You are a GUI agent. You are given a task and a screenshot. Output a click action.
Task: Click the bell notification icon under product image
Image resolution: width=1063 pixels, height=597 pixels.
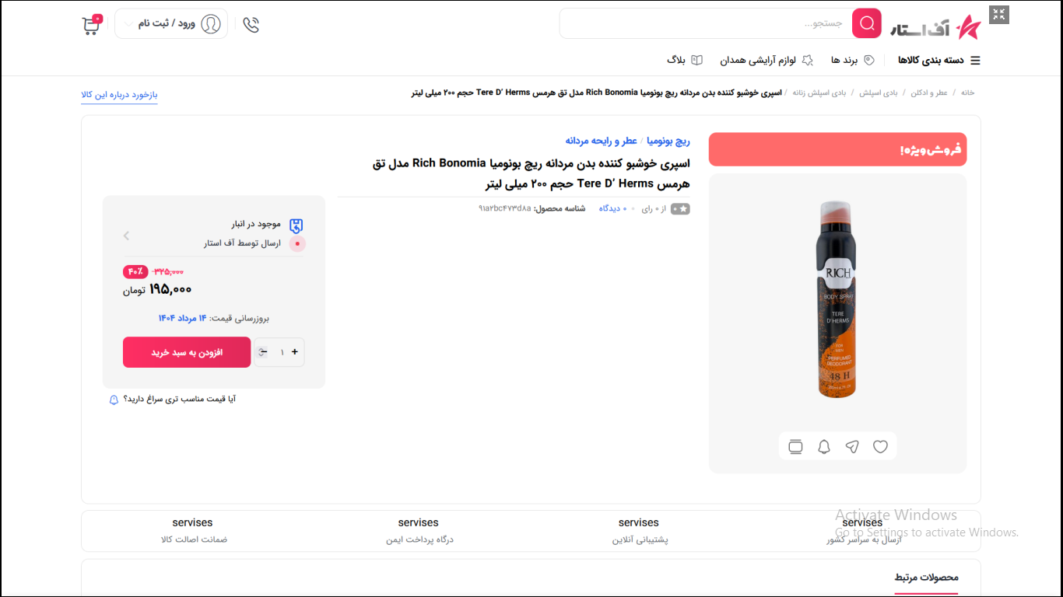823,447
